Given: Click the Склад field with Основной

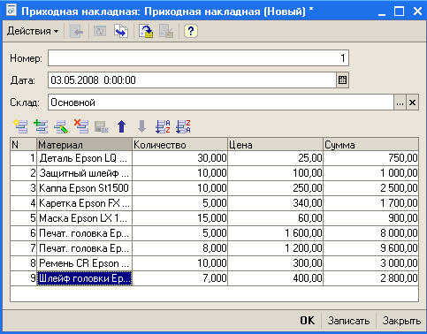Looking at the screenshot, I should click(221, 102).
